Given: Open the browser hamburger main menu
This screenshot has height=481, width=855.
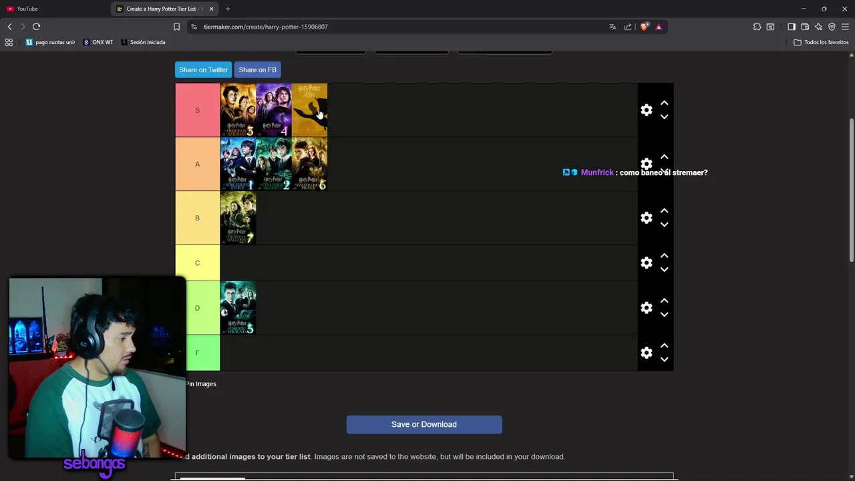Looking at the screenshot, I should [x=845, y=27].
